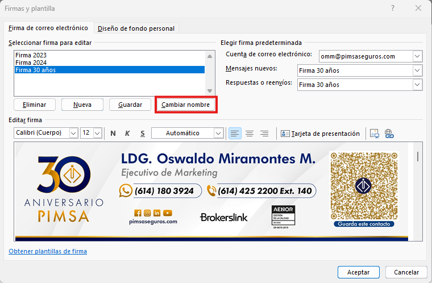Select Firma de correo electrónico tab
This screenshot has height=283, width=432.
coord(48,28)
